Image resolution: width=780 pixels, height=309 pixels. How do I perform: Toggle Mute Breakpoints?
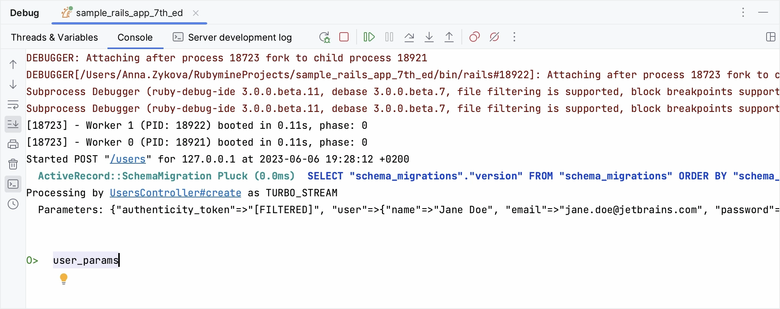(494, 37)
